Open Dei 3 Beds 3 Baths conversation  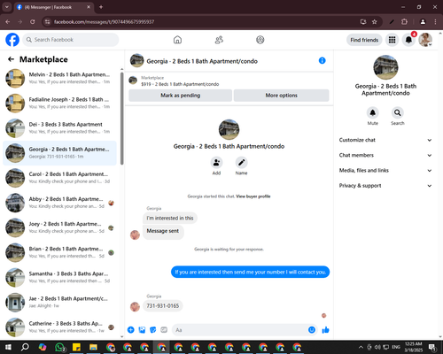coord(60,128)
